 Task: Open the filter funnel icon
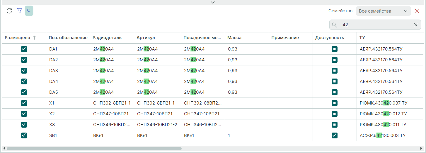pos(20,11)
